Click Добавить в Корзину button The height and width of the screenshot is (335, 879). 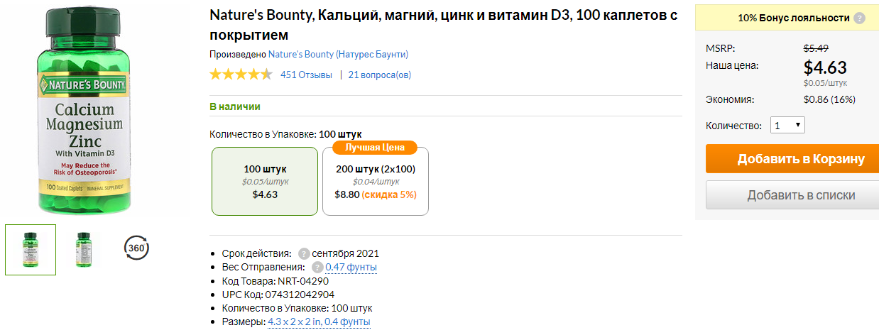[792, 158]
